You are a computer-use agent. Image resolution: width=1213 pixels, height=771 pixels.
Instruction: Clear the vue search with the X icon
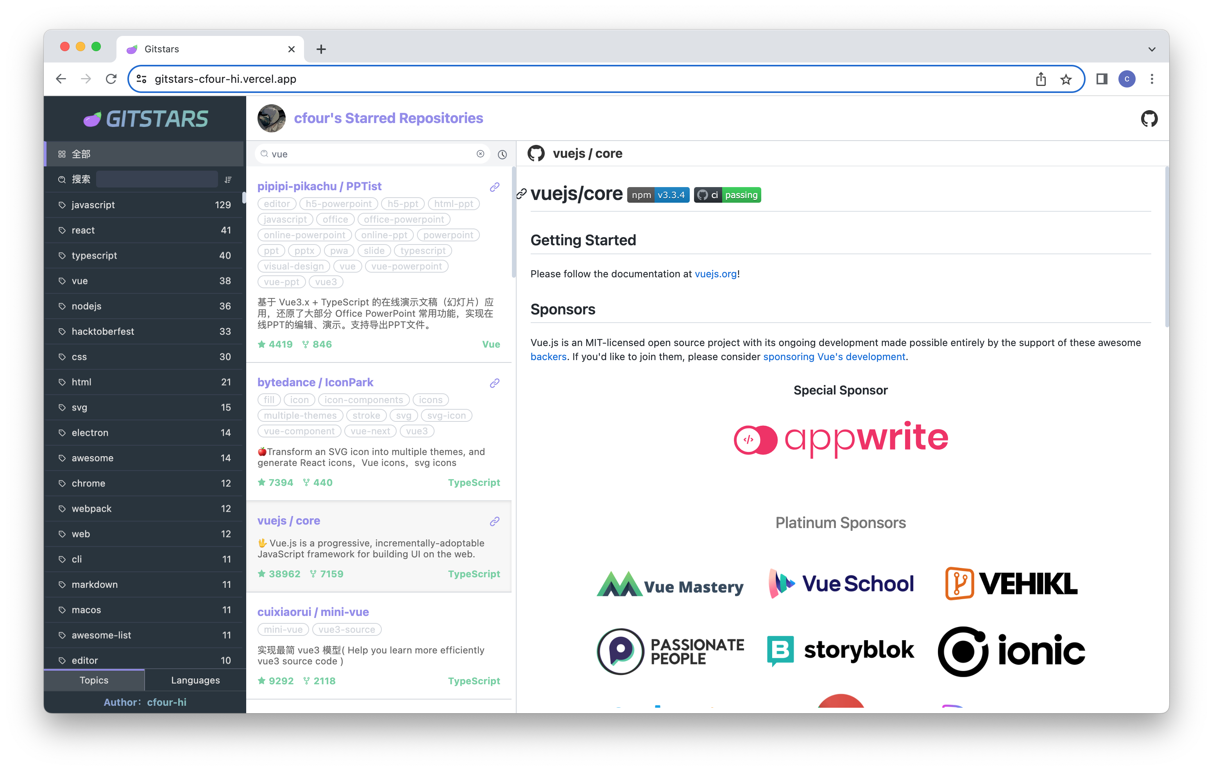coord(480,154)
